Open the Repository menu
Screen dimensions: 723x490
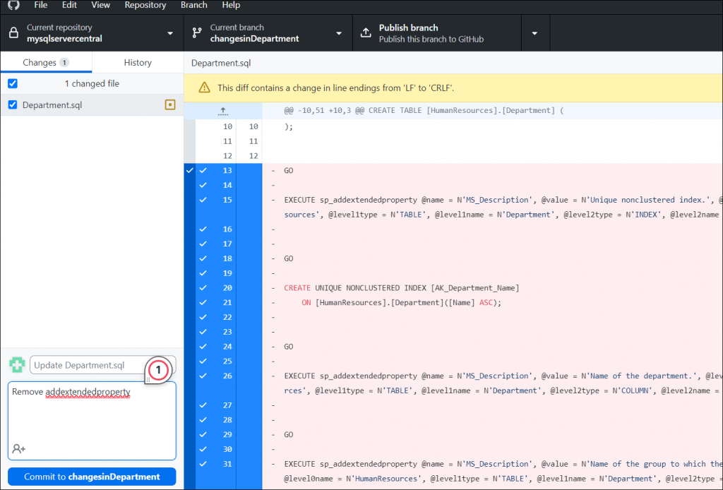144,5
